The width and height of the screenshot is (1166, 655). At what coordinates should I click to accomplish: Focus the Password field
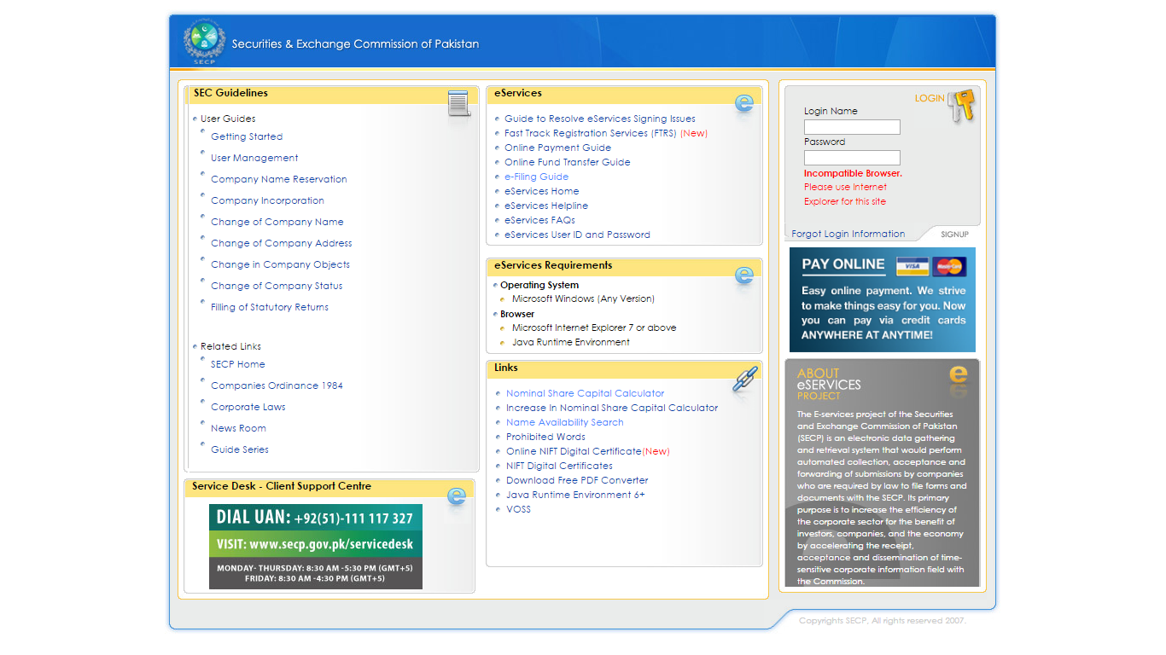pyautogui.click(x=852, y=158)
